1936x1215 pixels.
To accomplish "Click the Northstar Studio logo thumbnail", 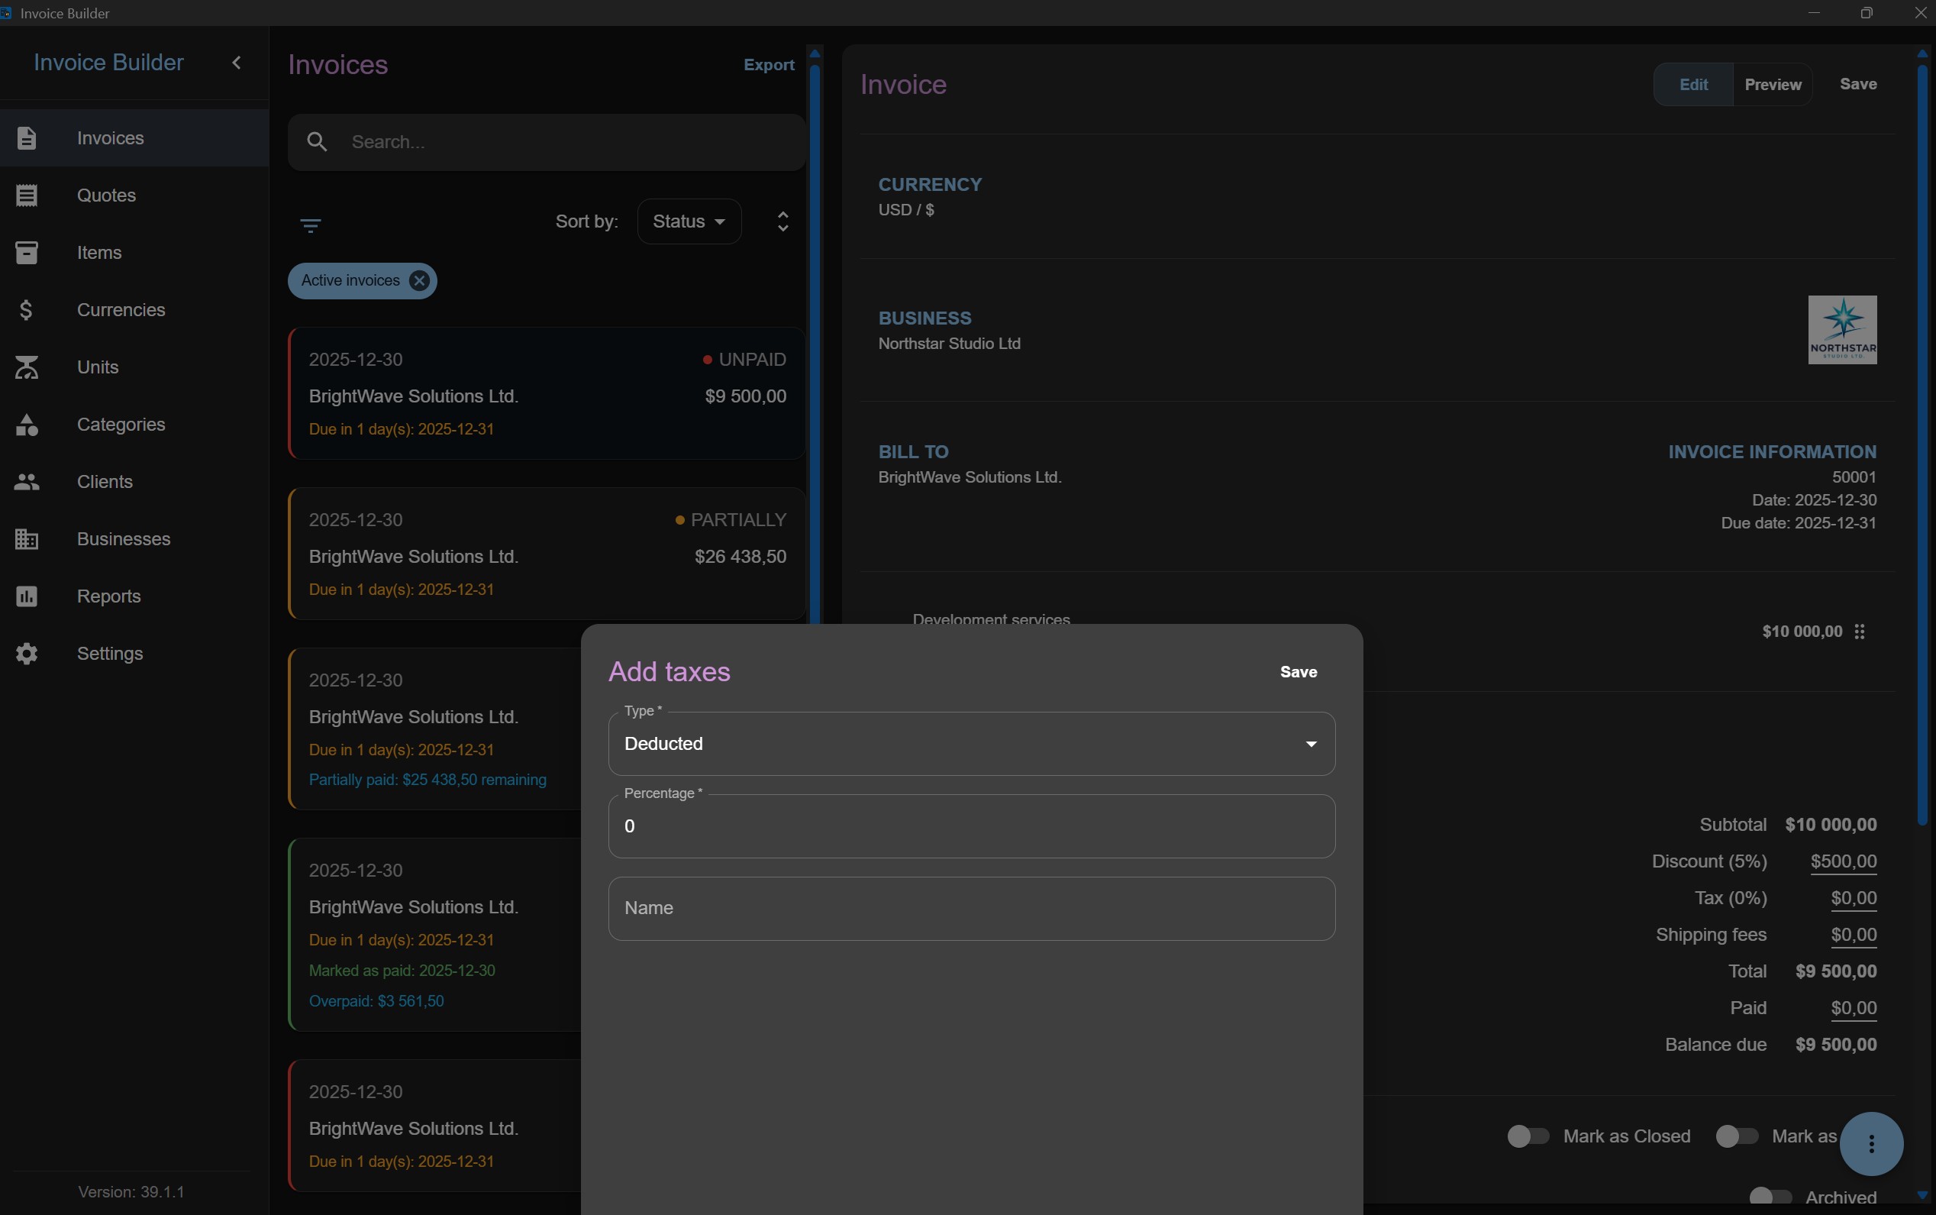I will point(1842,330).
